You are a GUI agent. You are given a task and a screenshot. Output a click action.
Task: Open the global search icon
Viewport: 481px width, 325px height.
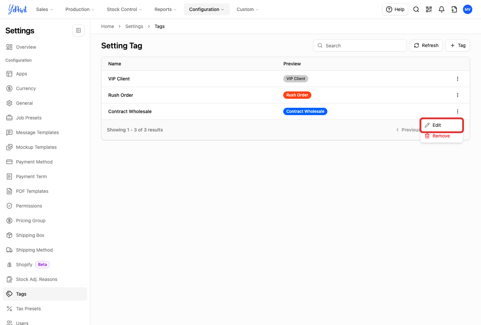[416, 9]
